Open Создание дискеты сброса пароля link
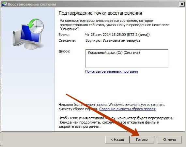This screenshot has width=186, height=147. tap(127, 109)
